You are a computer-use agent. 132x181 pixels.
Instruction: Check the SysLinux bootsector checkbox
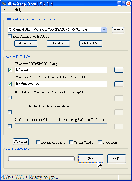pos(10,126)
